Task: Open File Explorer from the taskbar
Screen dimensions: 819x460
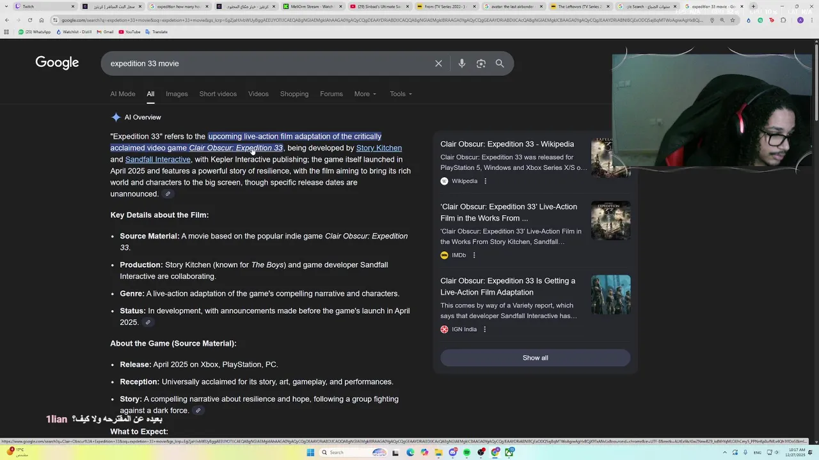Action: pyautogui.click(x=438, y=452)
